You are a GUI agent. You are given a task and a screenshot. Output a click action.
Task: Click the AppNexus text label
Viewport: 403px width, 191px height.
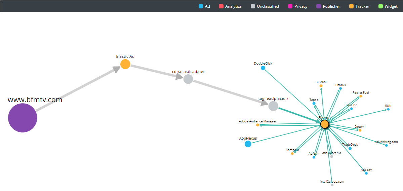pos(248,138)
